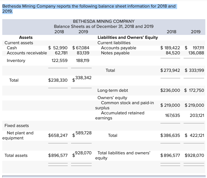Click Common stock and paid-in surplus label
The width and height of the screenshot is (207, 178).
(x=124, y=105)
